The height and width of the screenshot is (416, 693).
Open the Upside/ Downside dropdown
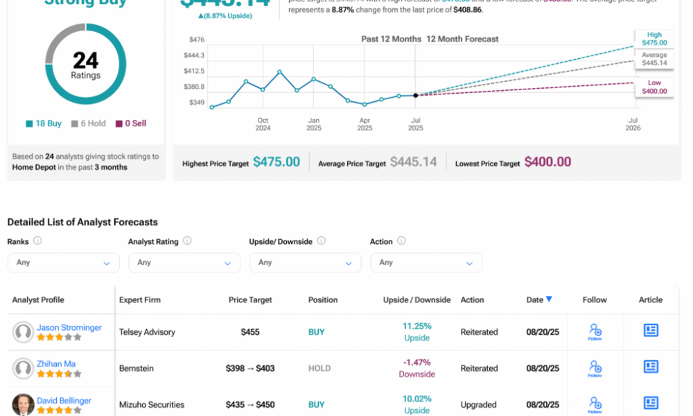(305, 263)
